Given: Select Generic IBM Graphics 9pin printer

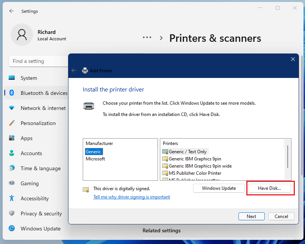Looking at the screenshot, I should 195,159.
